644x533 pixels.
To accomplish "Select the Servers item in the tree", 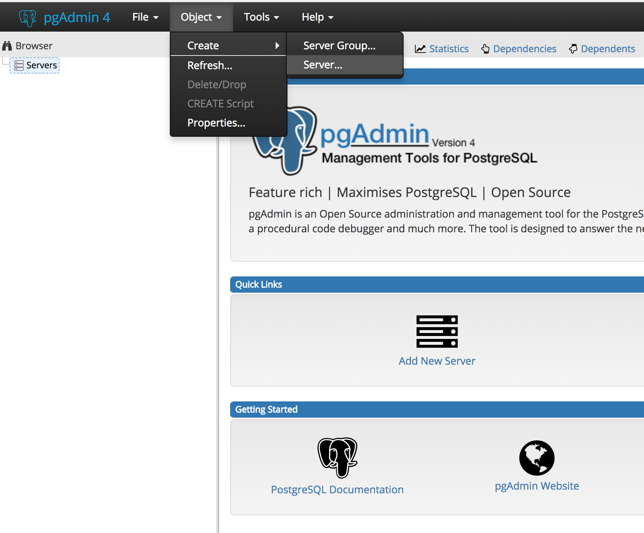I will coord(42,65).
